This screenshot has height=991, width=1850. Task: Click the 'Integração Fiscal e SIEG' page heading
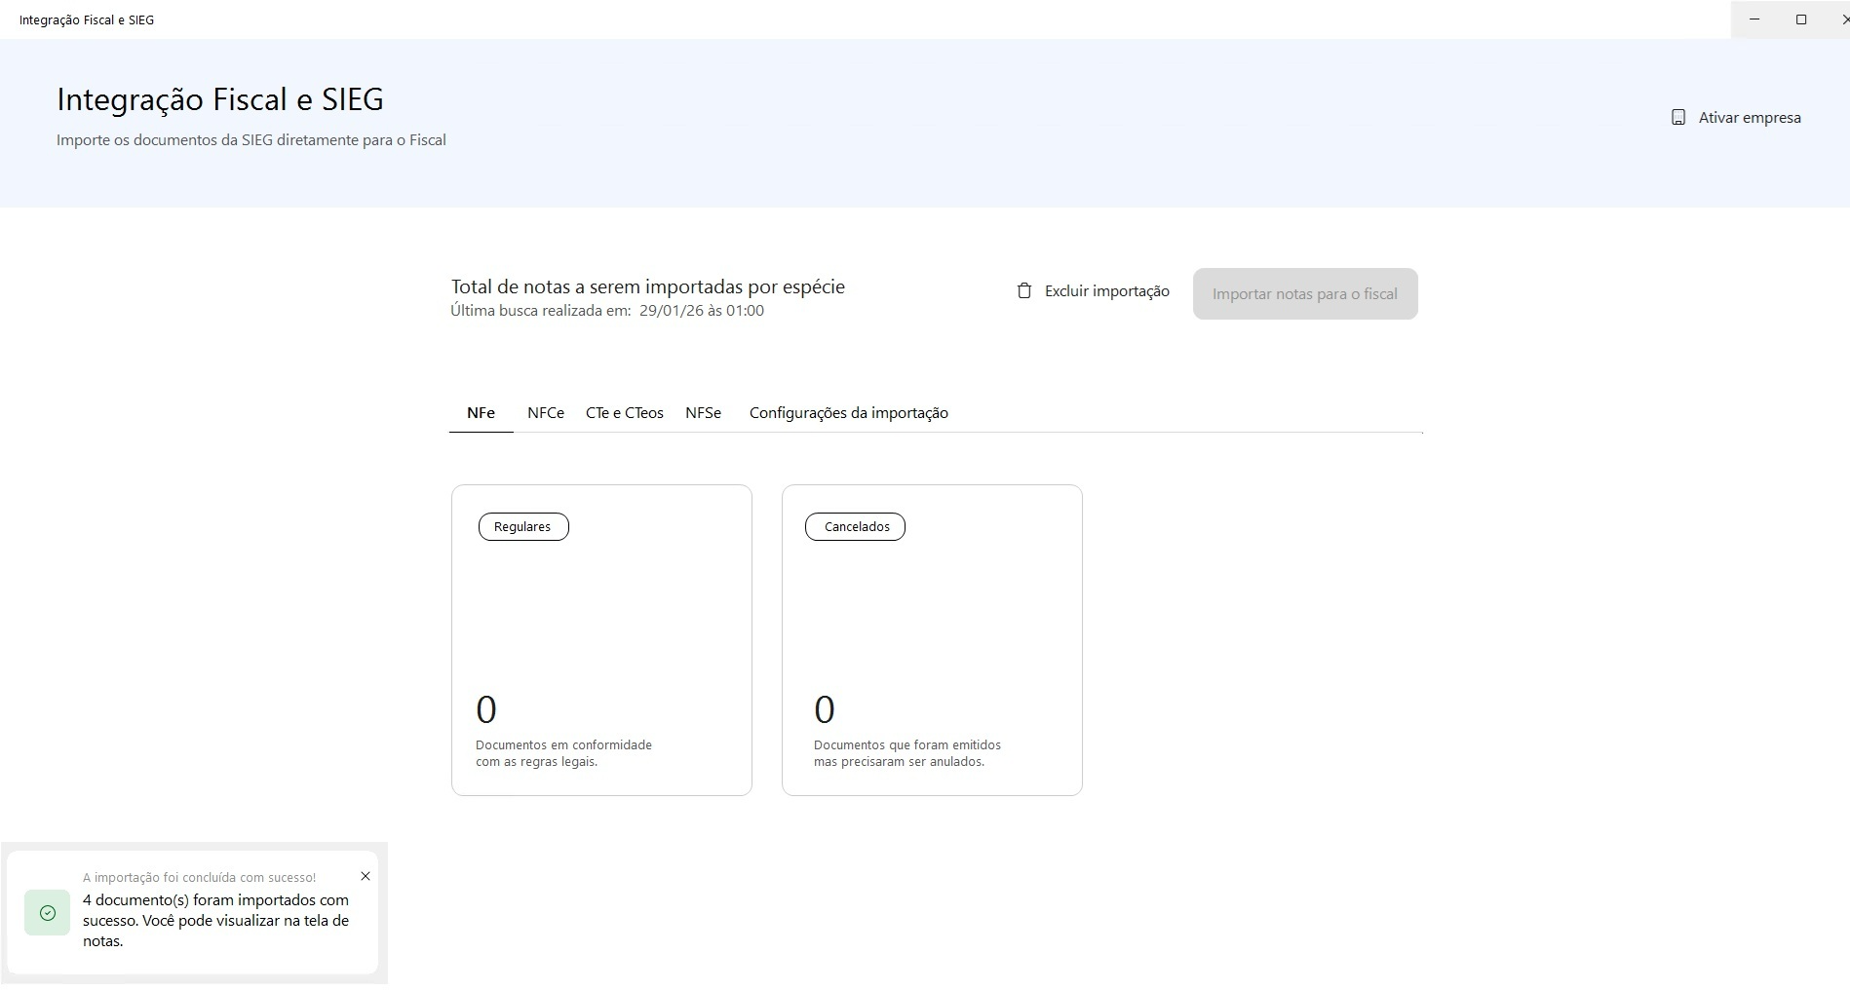(220, 99)
